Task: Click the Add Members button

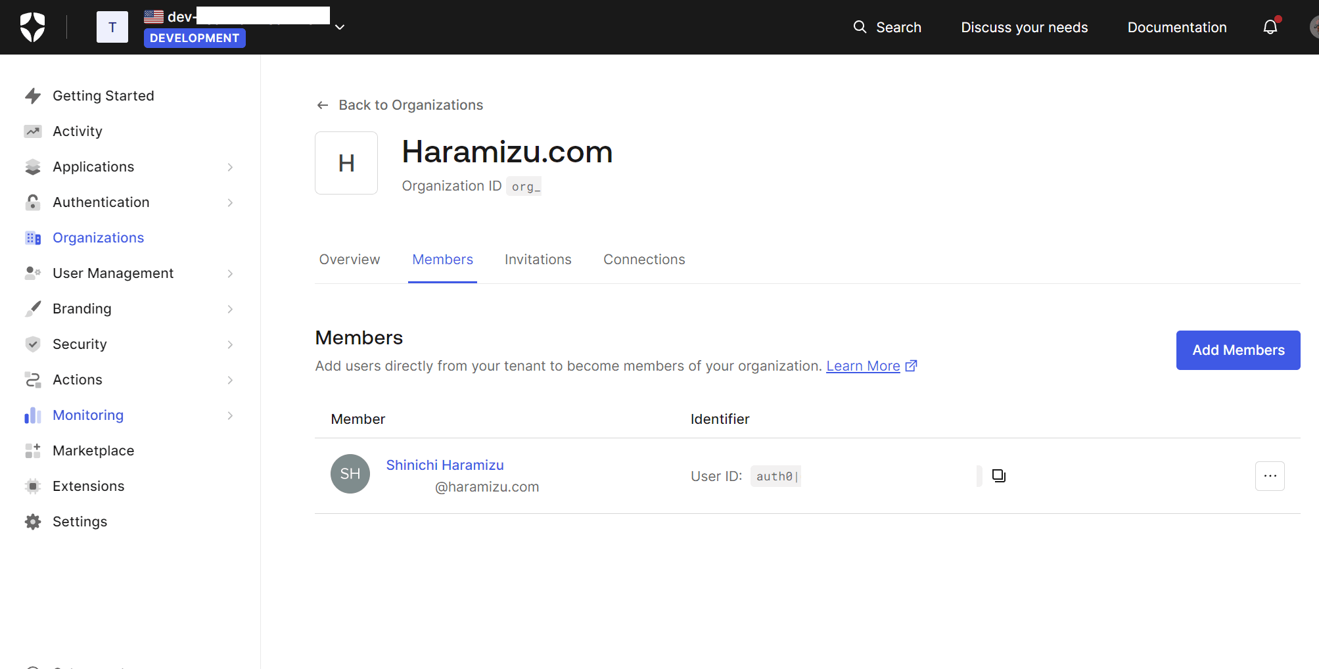Action: [1238, 350]
